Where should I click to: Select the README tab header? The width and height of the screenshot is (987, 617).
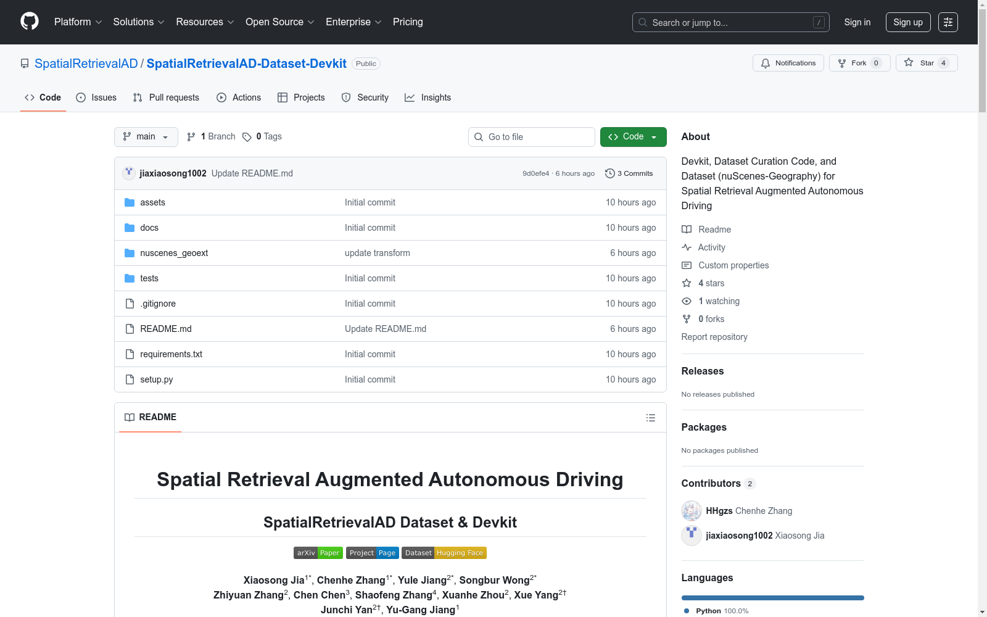151,417
